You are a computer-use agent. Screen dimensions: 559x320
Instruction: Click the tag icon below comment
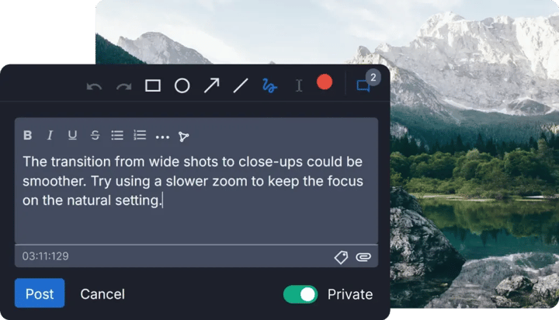[341, 257]
